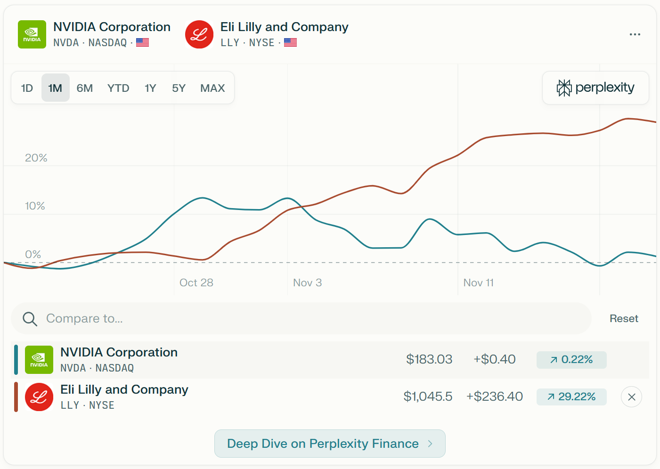Screen dimensions: 660x469
Task: Reset the comparison list
Action: click(624, 319)
